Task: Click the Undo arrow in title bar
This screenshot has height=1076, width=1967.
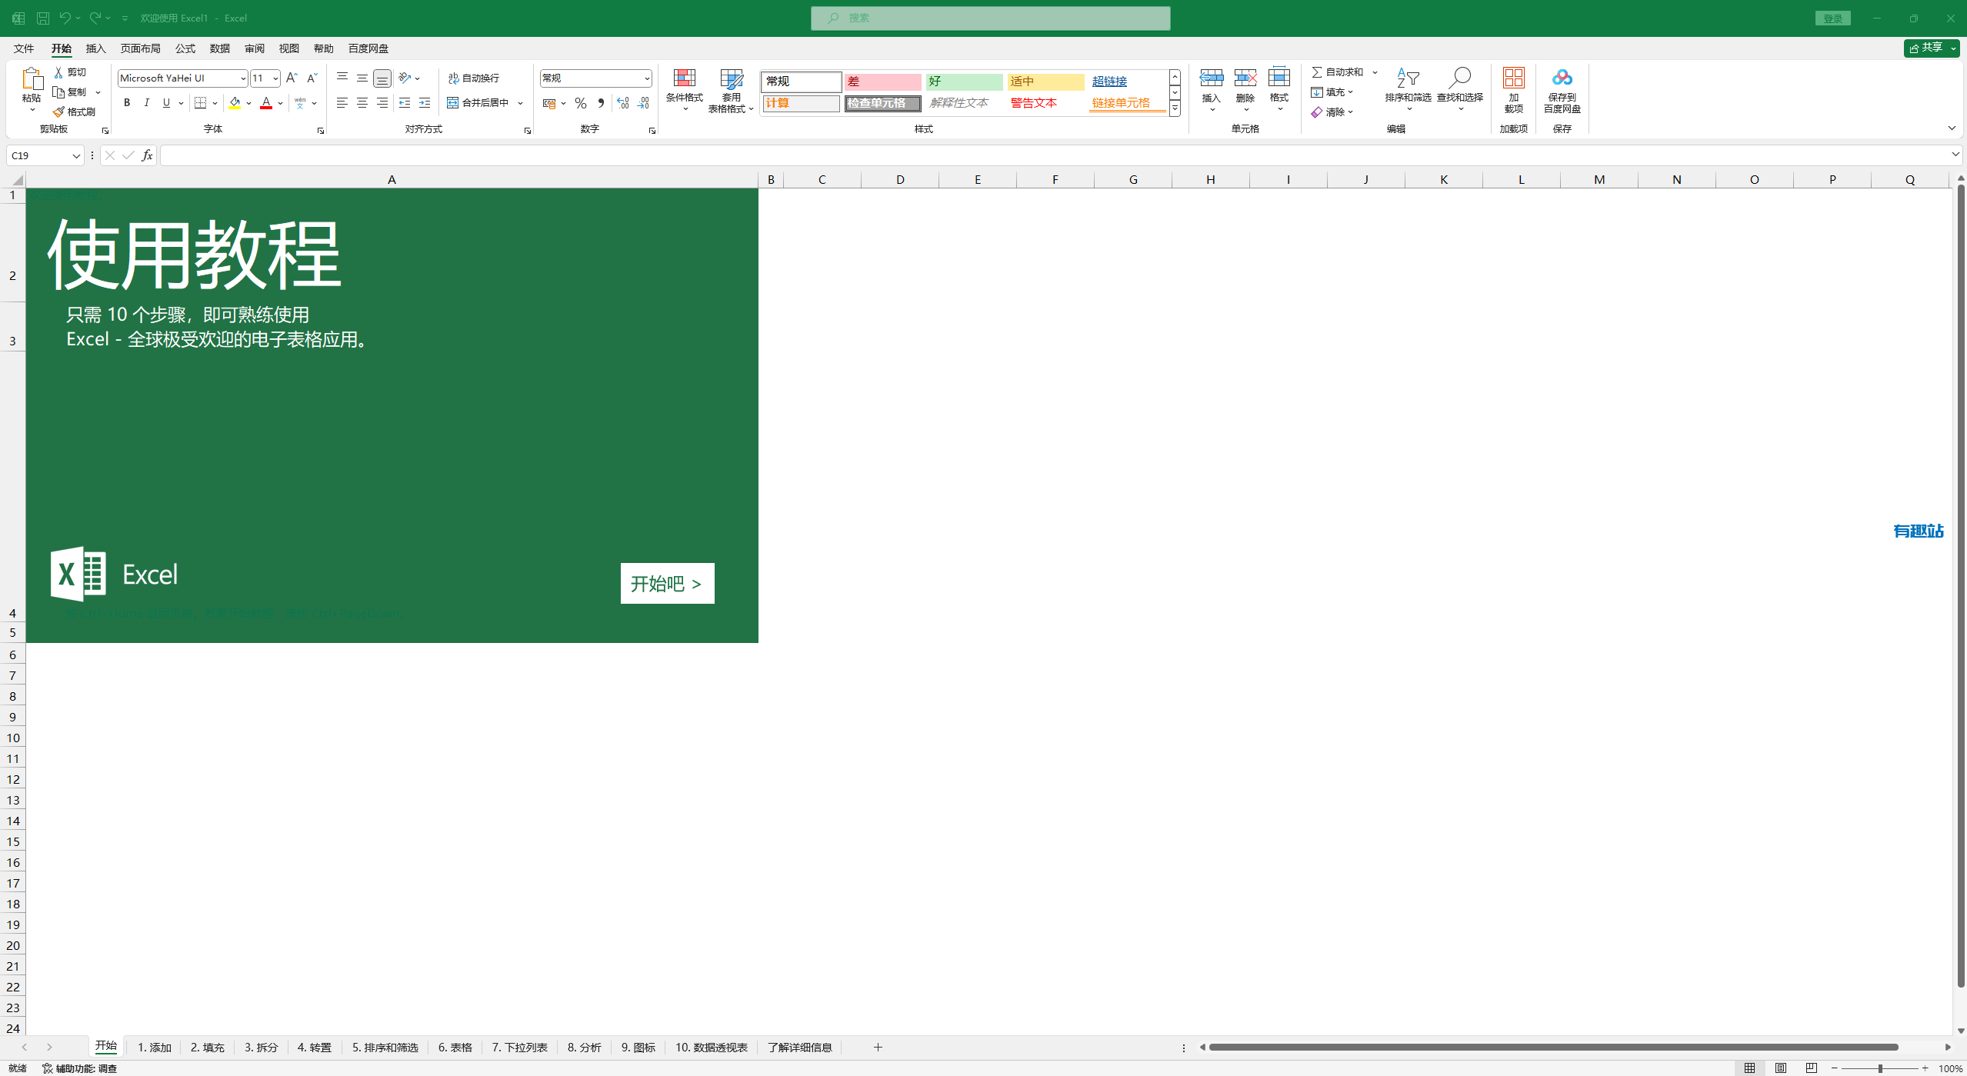Action: point(65,18)
